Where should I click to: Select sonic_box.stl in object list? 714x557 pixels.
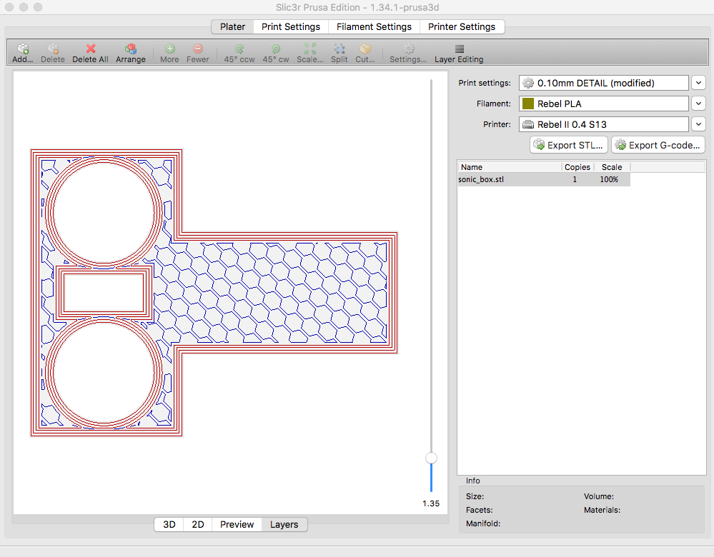tap(481, 180)
